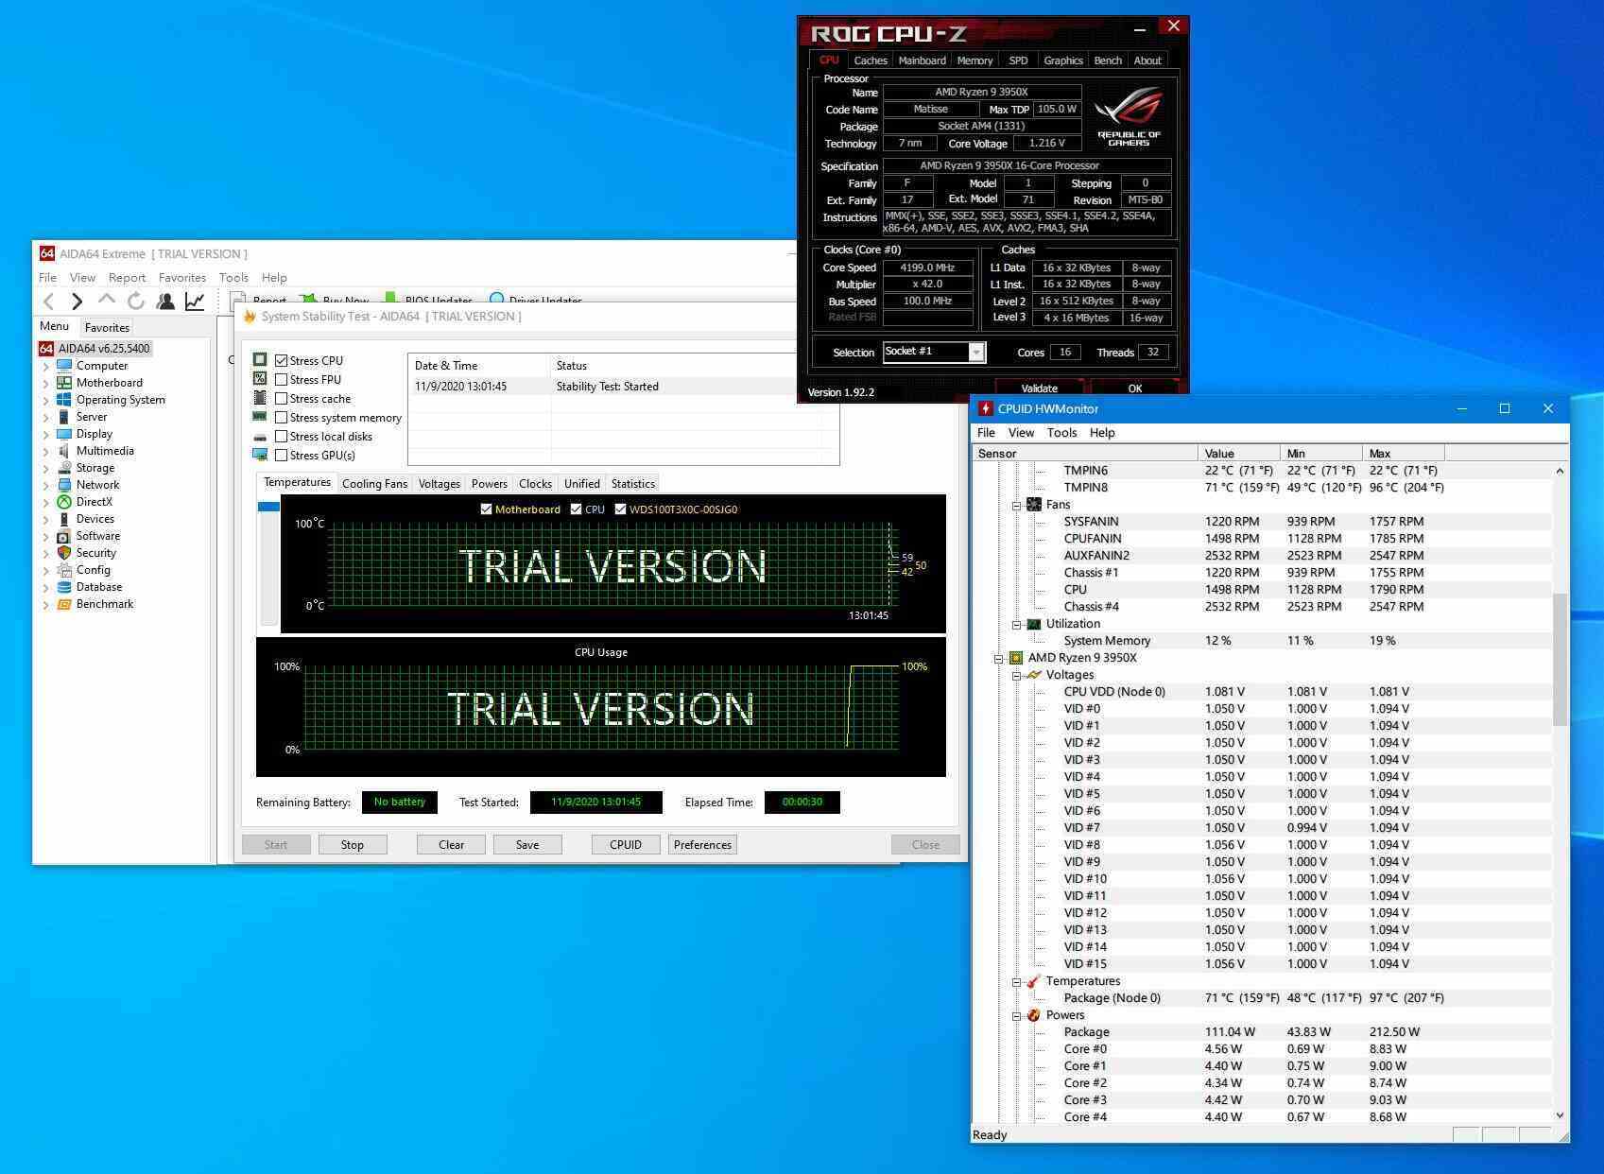The height and width of the screenshot is (1174, 1604).
Task: Uncheck Stress CPU checkbox
Action: coord(281,361)
